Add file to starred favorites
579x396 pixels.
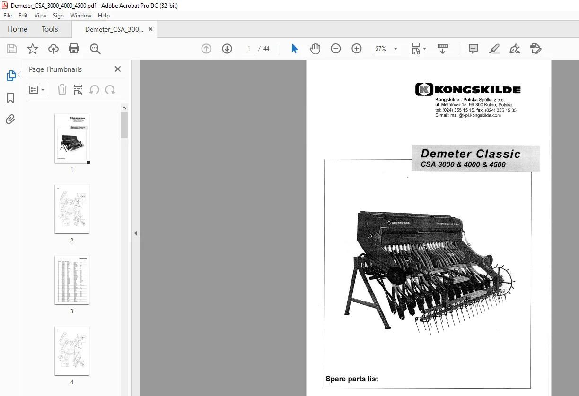(32, 49)
